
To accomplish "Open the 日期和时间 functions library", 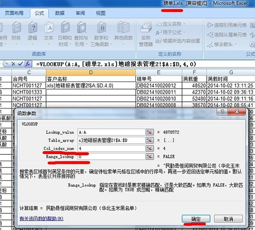I will [65, 33].
